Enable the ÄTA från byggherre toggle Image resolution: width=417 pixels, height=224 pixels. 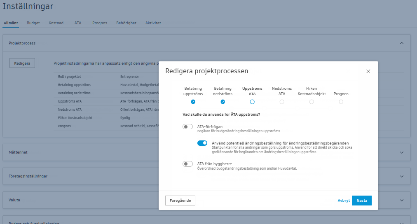pos(187,164)
